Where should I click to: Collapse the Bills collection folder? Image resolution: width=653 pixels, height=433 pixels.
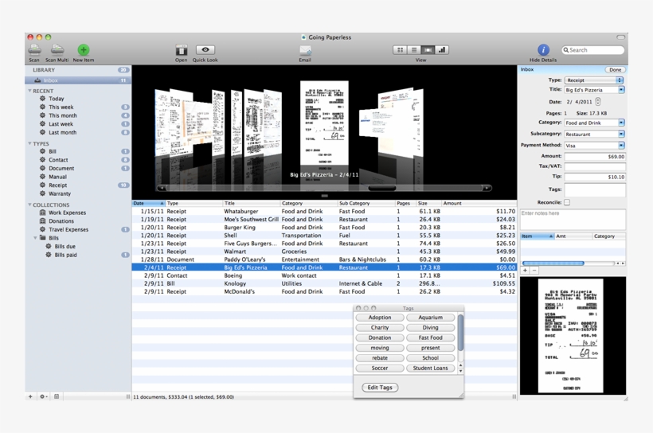coord(36,238)
